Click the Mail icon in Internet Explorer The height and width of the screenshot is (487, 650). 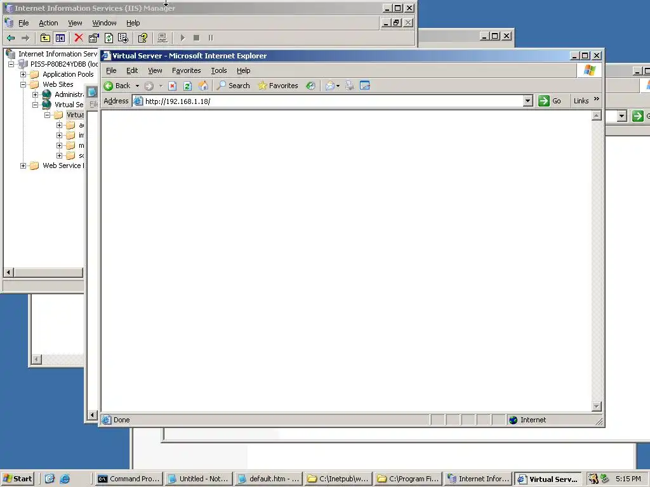point(329,86)
